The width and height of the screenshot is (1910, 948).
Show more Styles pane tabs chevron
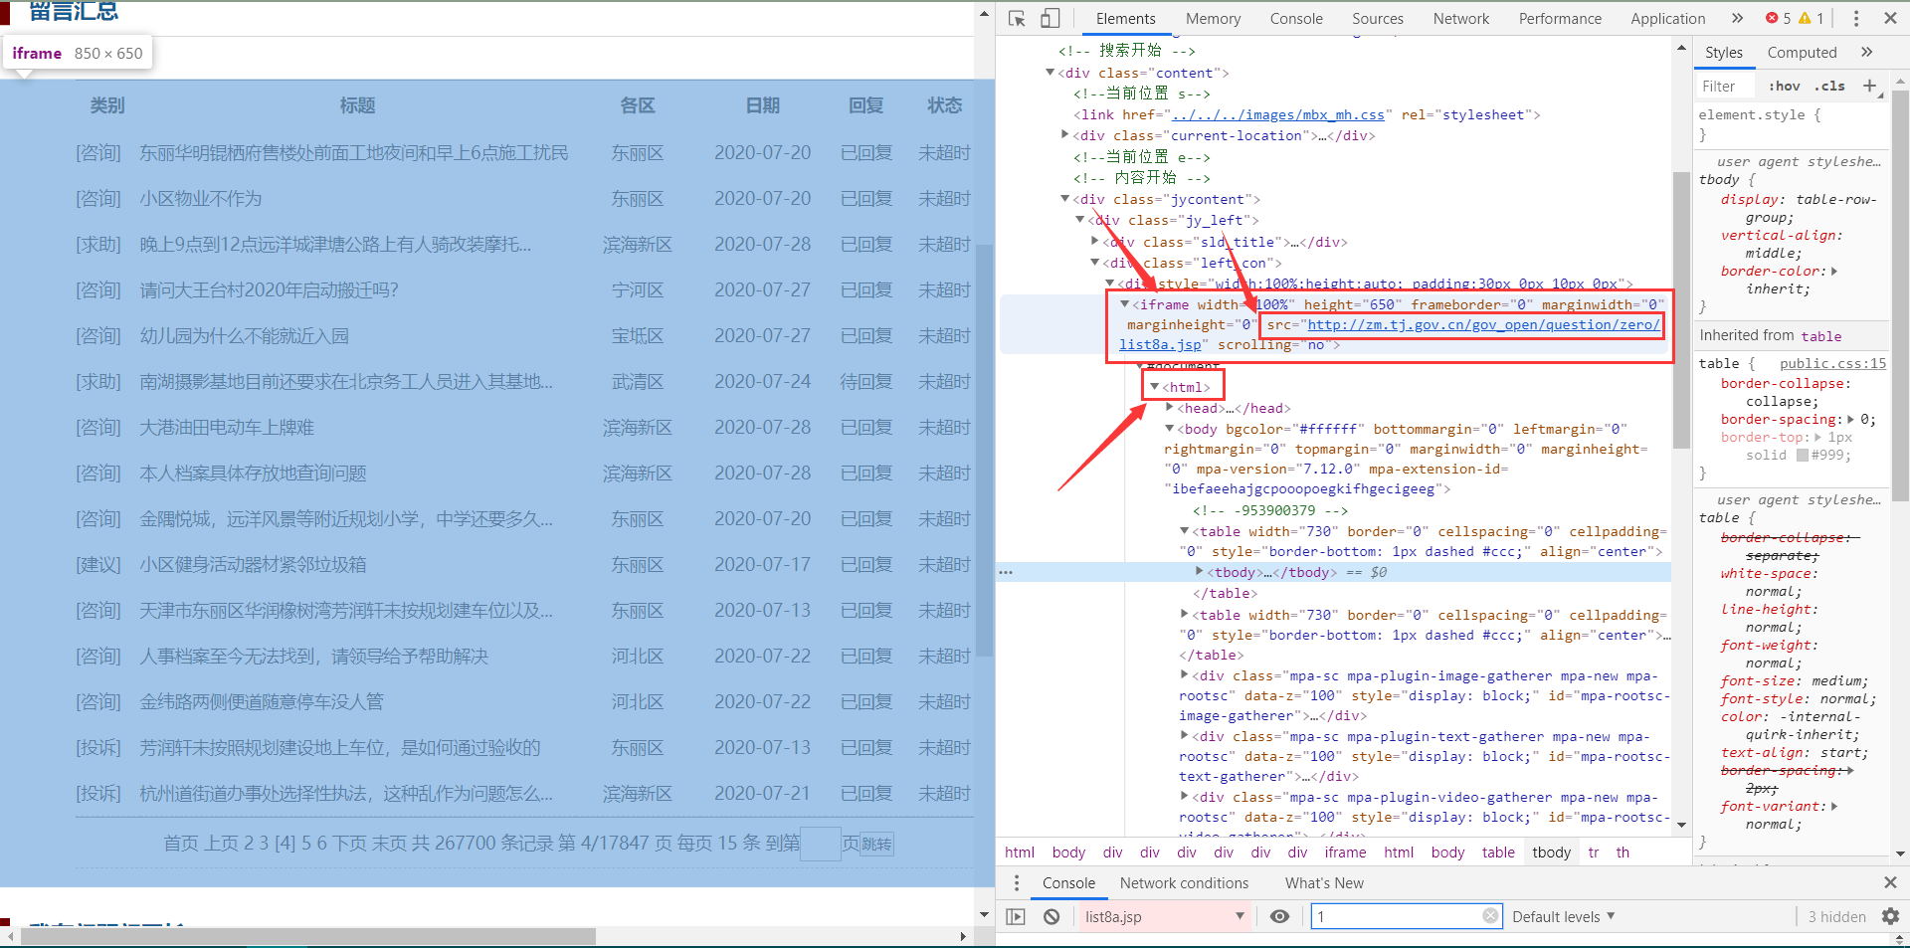pyautogui.click(x=1866, y=53)
